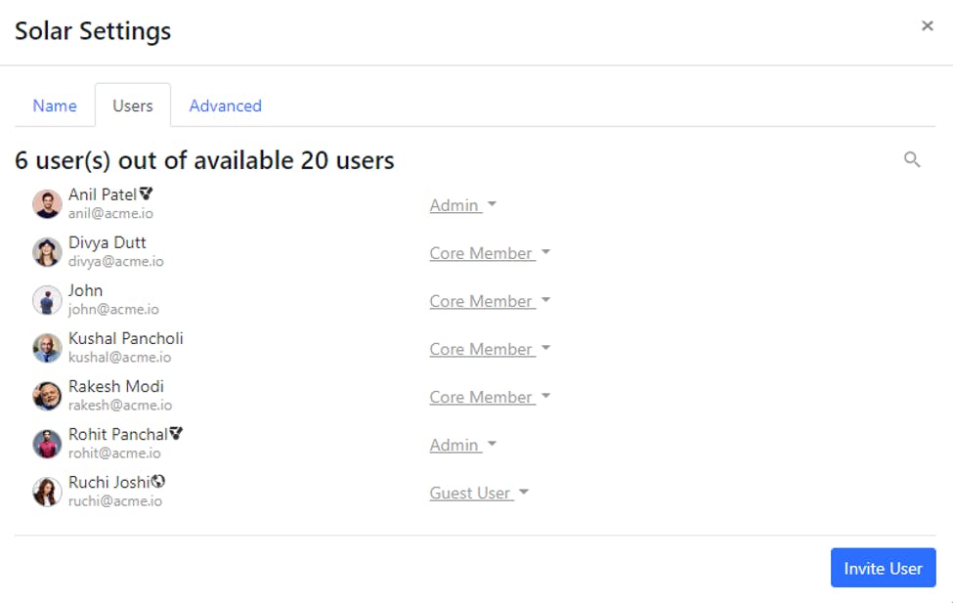Viewport: 953px width, 603px height.
Task: Click the globe icon beside Ruchi Joshi
Action: pos(158,482)
